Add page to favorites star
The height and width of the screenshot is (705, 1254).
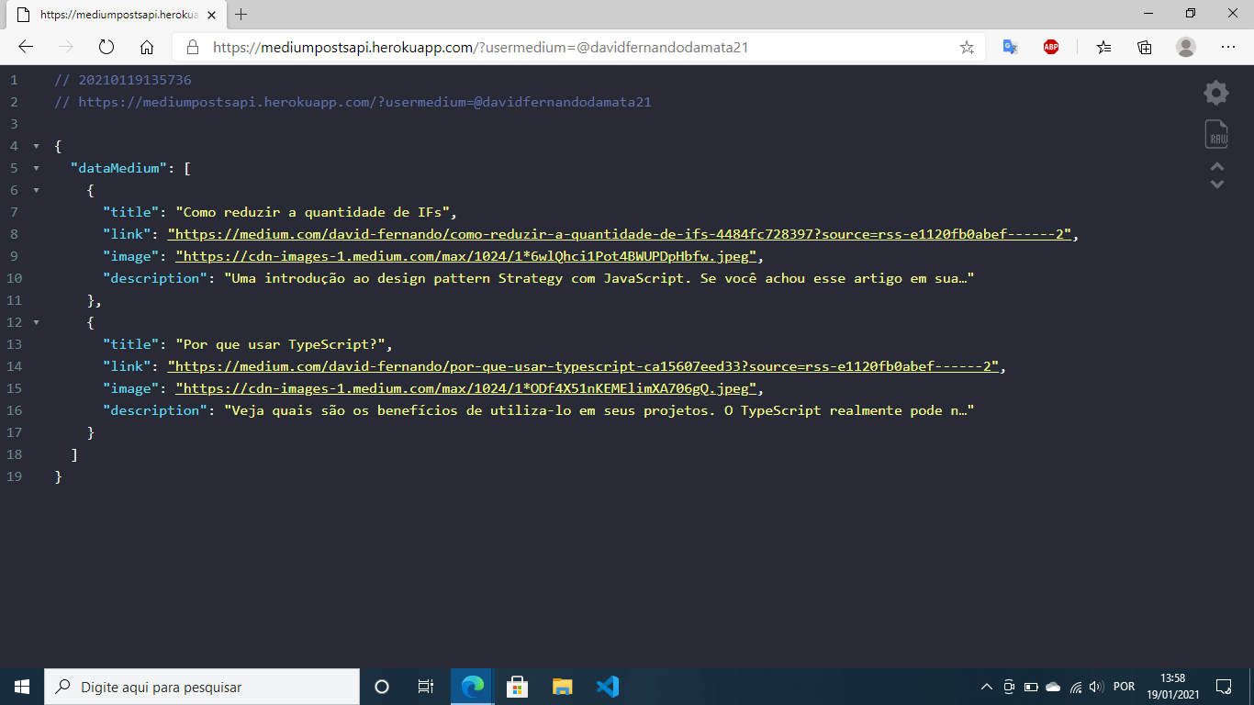[967, 47]
